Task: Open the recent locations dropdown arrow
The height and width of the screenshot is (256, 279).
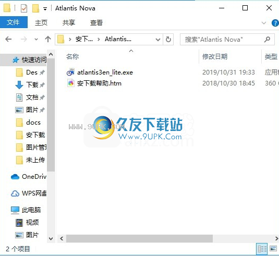Action: click(36, 39)
